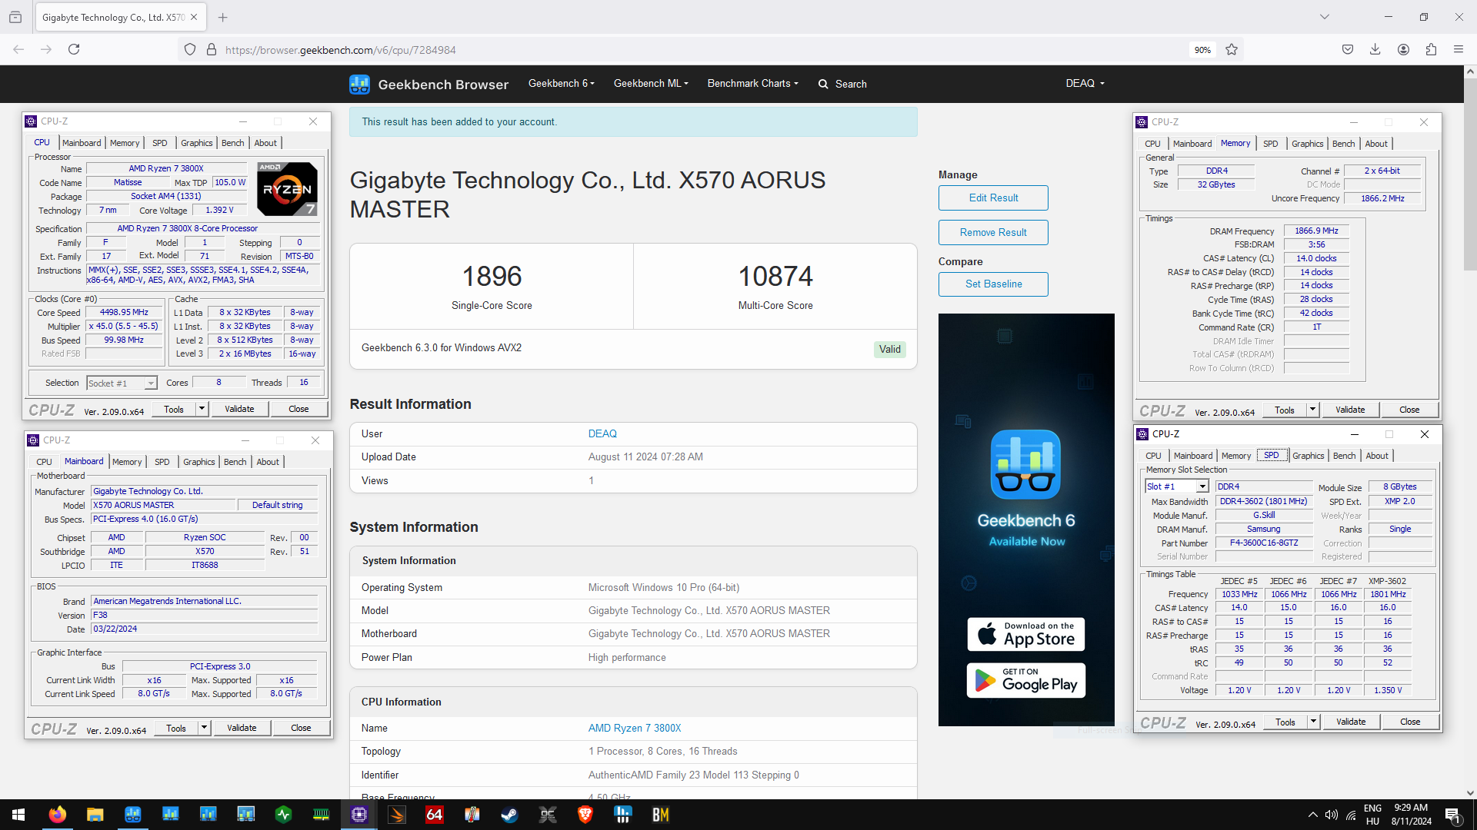Open Wi-Fi network tray icon
Viewport: 1477px width, 830px height.
click(x=1351, y=815)
